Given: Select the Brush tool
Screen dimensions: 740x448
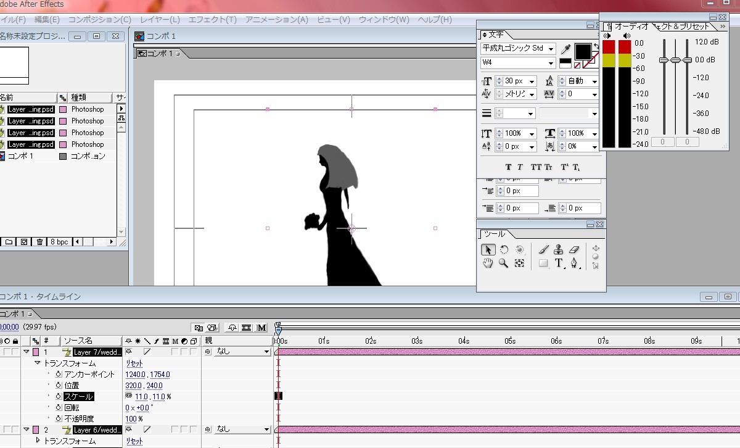Looking at the screenshot, I should click(543, 250).
